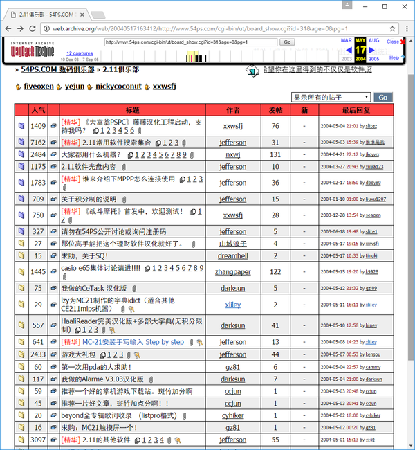Click the browser back arrow
Viewport: 415px width, 450px height.
(8, 28)
